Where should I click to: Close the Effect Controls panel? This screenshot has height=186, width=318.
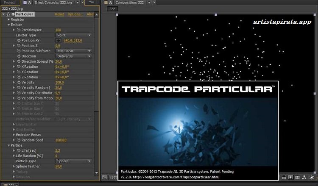(83, 3)
